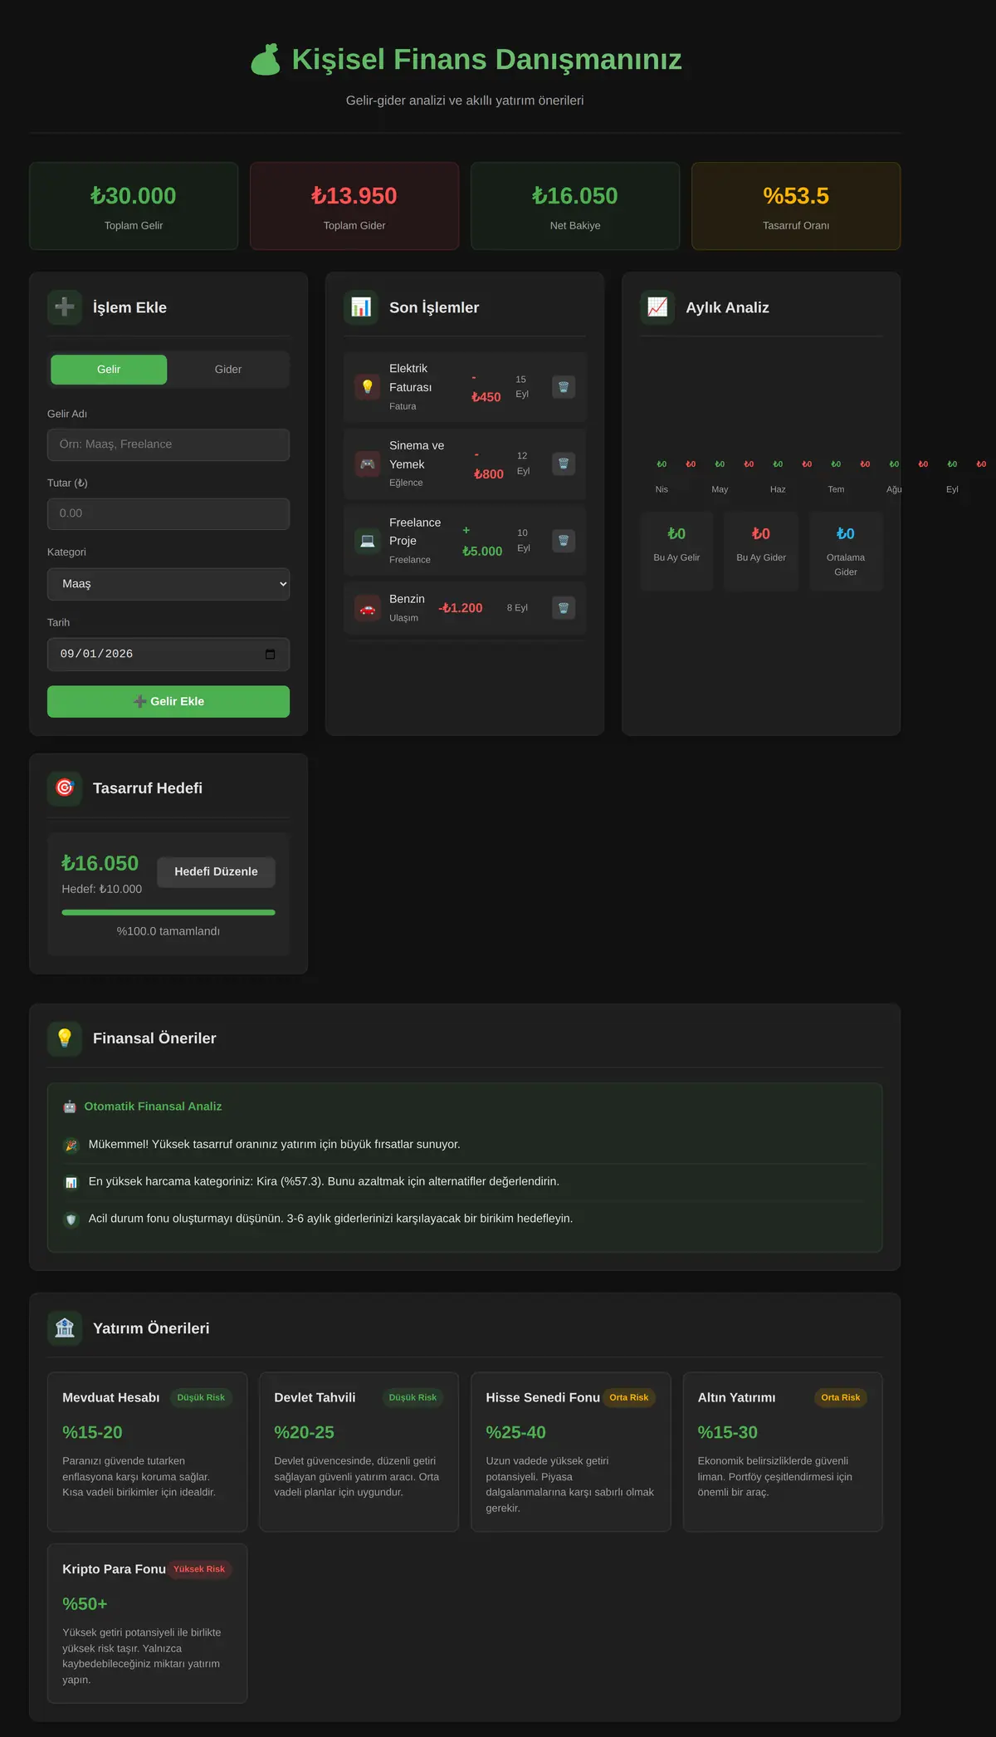The width and height of the screenshot is (996, 1737).
Task: Switch to the Gider transaction type
Action: [x=228, y=370]
